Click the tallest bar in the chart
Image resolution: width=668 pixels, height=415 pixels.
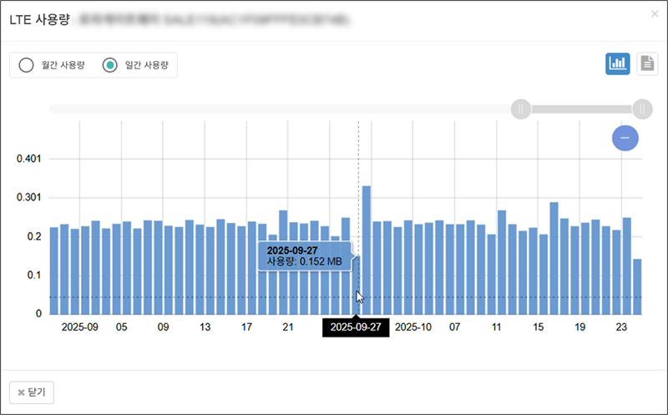tap(366, 251)
